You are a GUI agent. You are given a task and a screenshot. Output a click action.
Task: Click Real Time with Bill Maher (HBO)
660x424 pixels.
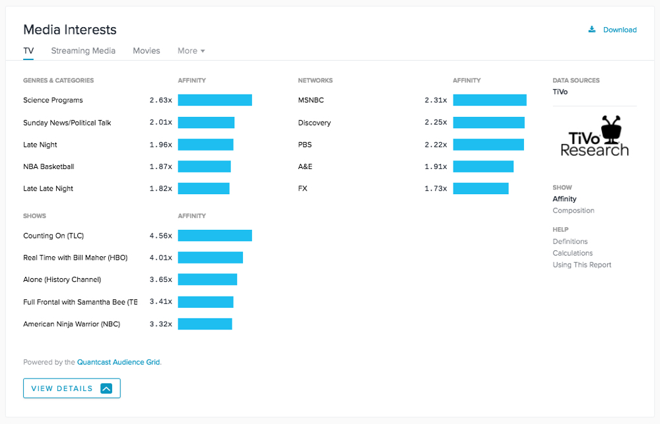pyautogui.click(x=75, y=258)
